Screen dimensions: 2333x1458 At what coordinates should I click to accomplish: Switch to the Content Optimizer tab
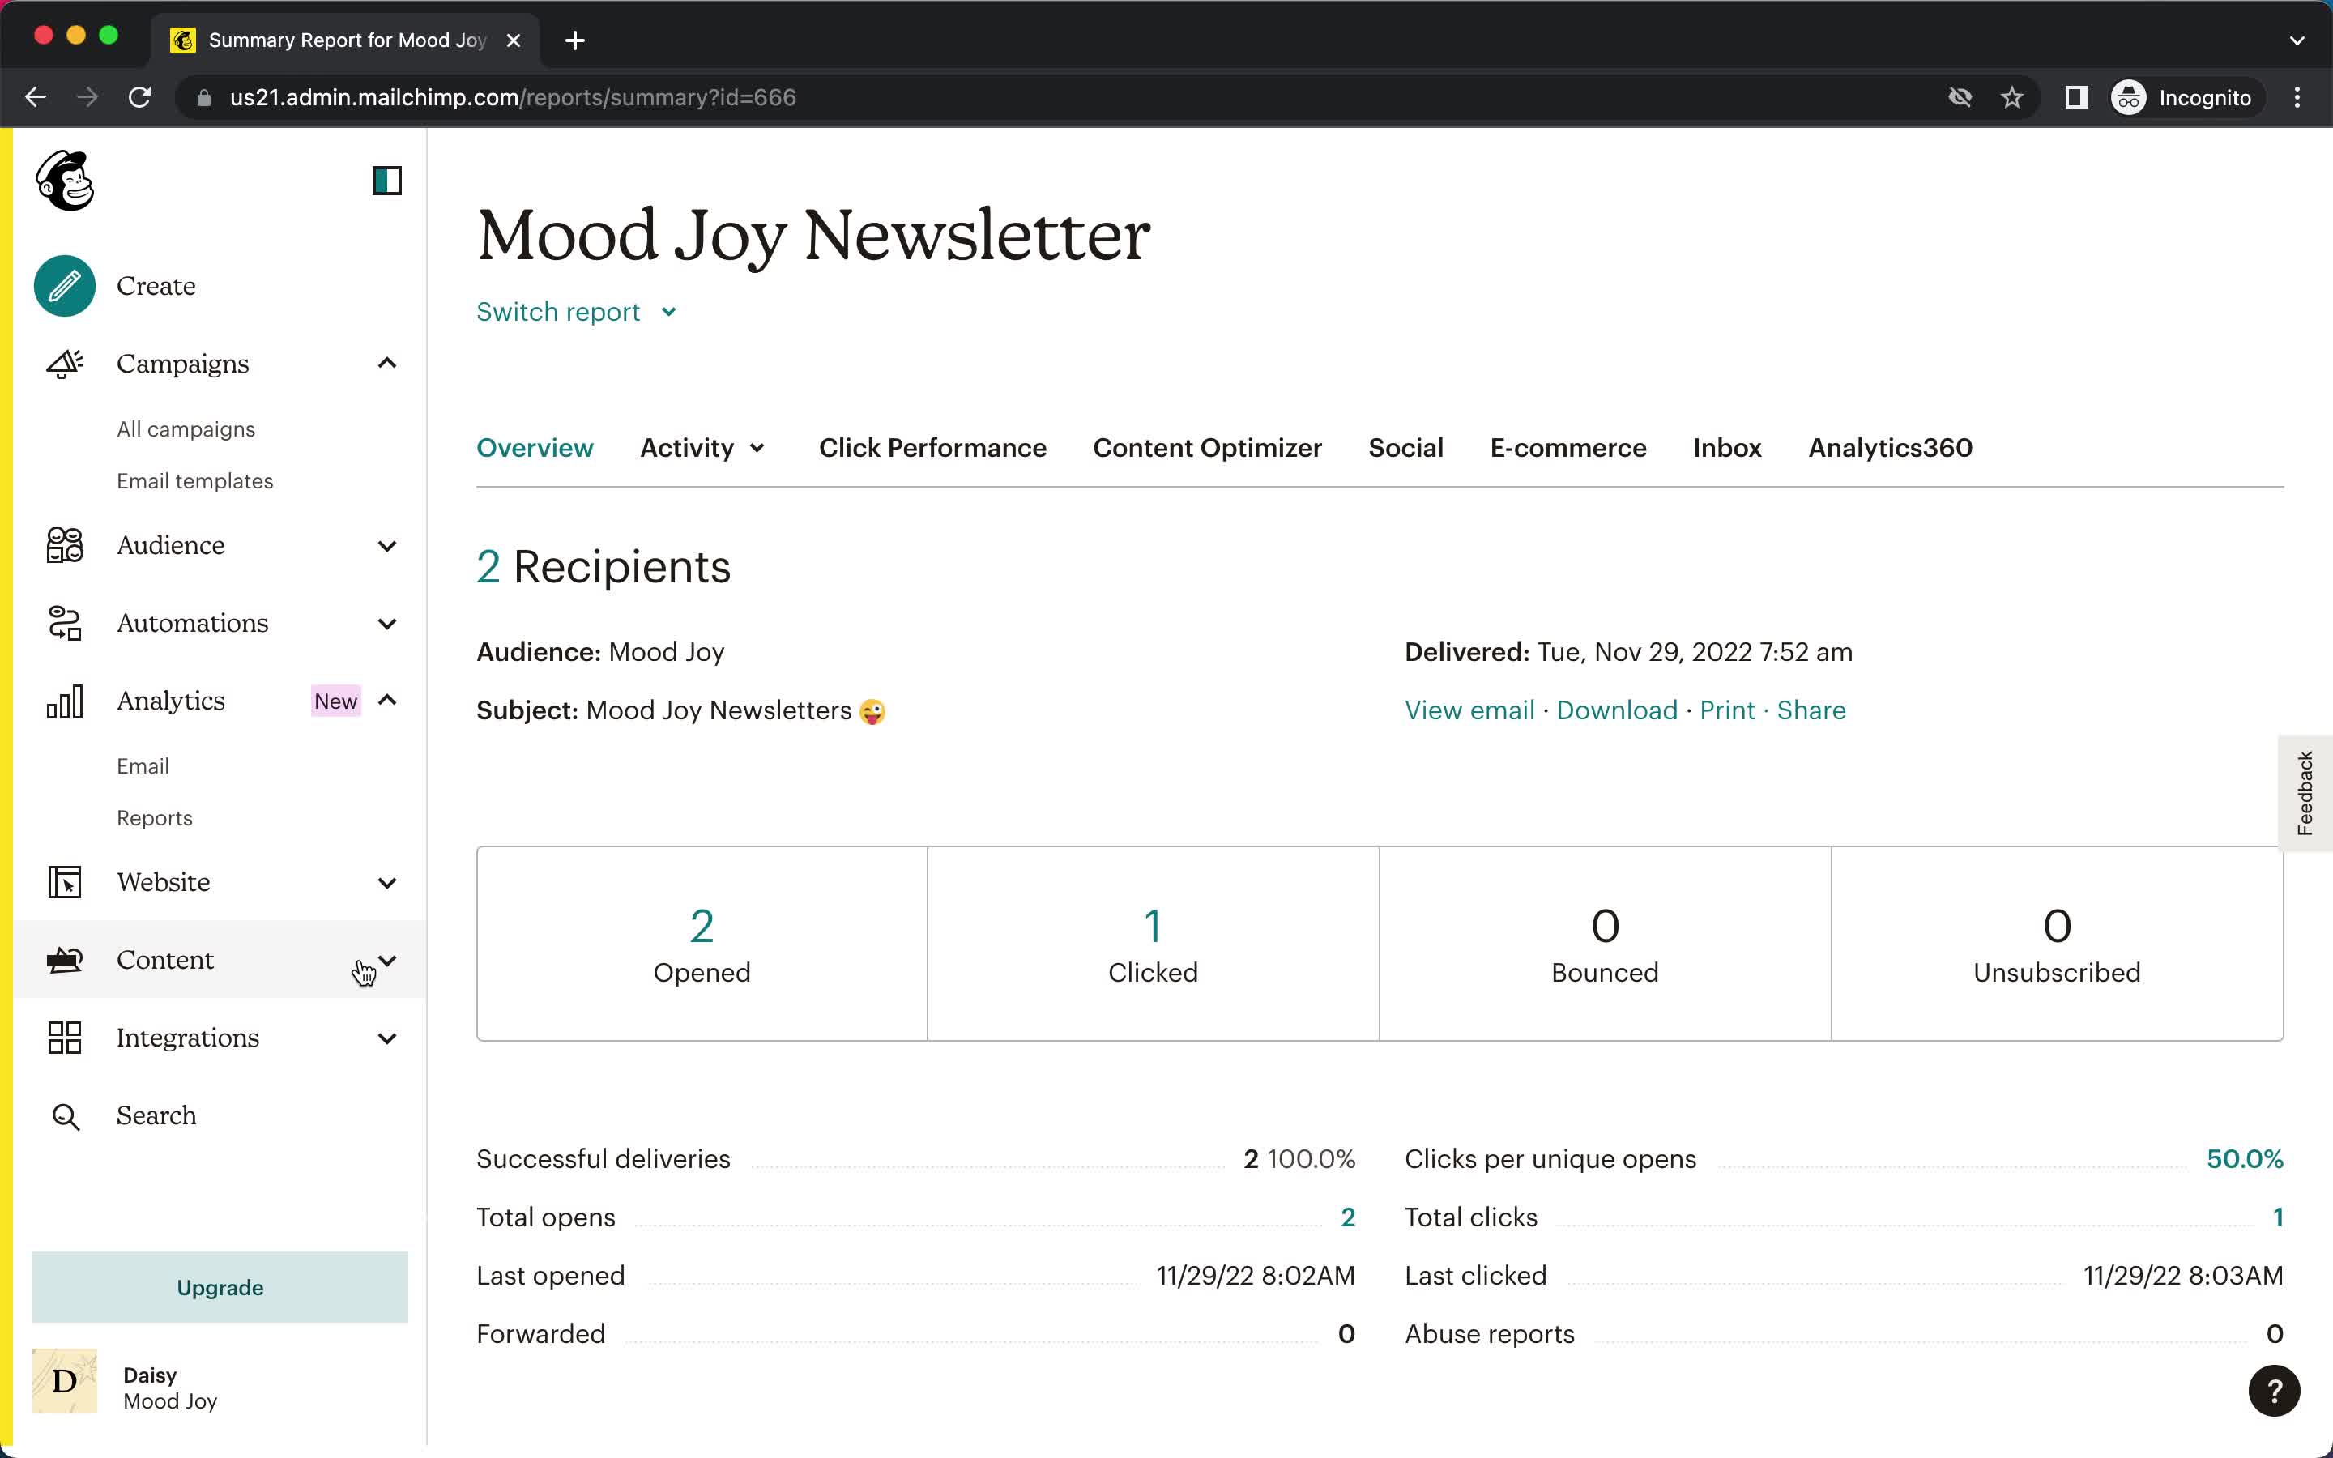pos(1207,447)
